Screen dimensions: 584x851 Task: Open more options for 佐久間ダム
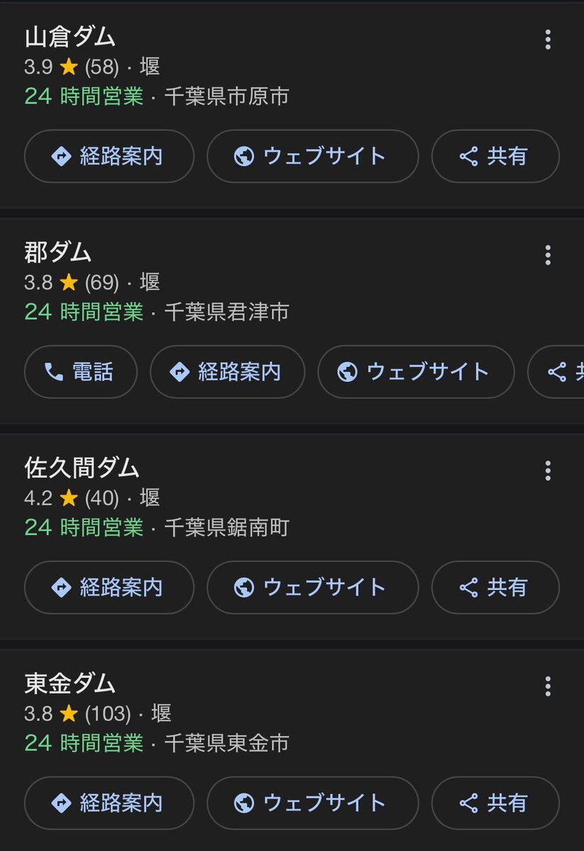pyautogui.click(x=547, y=471)
